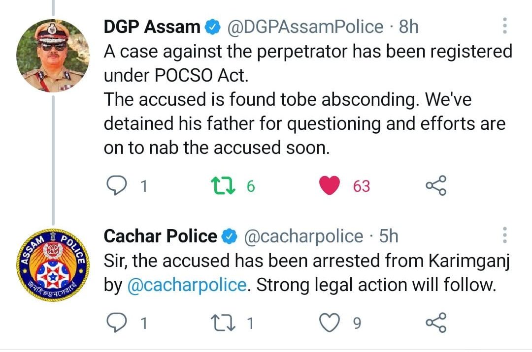532x352 pixels.
Task: Reply to Cachar Police's tweet
Action: [x=116, y=323]
